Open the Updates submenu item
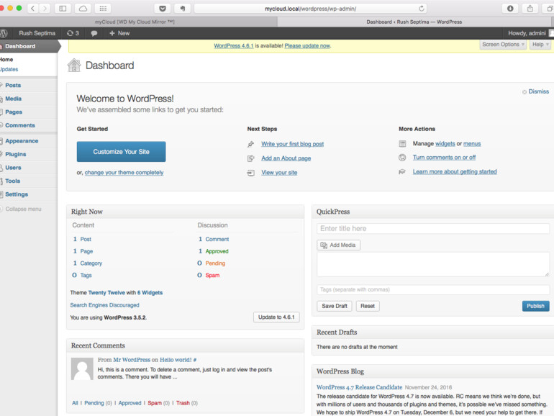The width and height of the screenshot is (554, 416). pos(9,69)
